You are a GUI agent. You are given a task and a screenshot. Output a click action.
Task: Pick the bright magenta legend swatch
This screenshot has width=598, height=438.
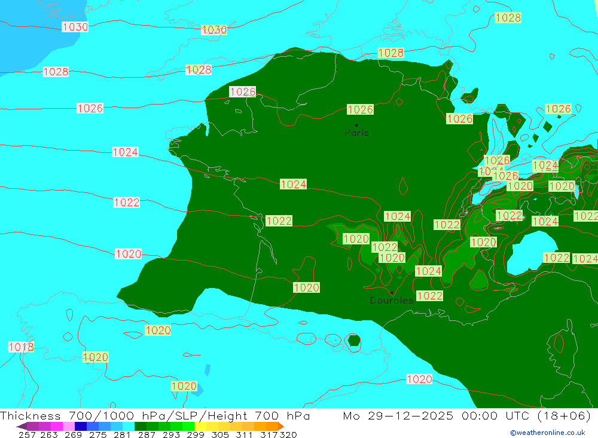pyautogui.click(x=57, y=426)
